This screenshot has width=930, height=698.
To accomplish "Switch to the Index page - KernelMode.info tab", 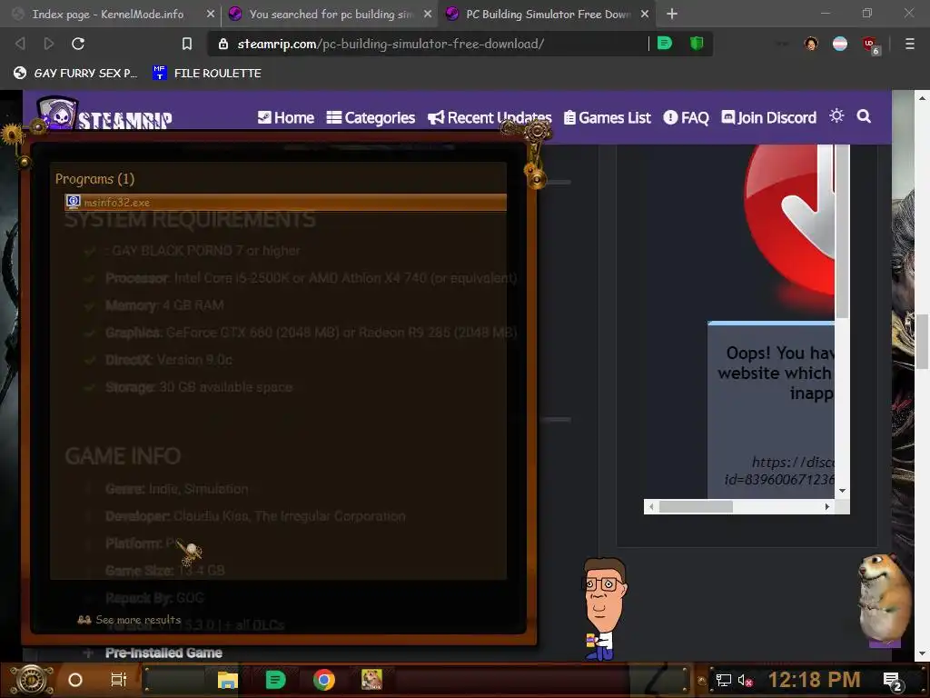I will [x=107, y=14].
